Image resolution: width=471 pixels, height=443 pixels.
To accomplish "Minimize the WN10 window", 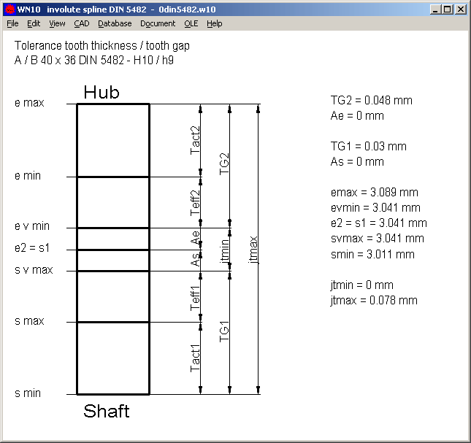I will tap(435, 9).
